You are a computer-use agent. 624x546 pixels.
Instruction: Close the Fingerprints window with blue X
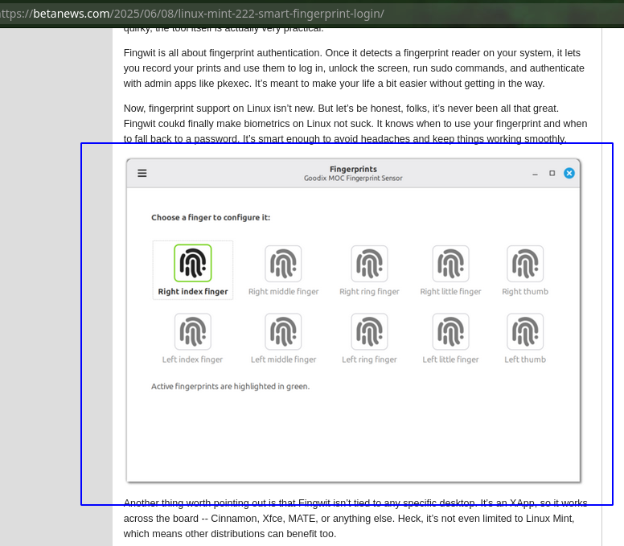569,173
